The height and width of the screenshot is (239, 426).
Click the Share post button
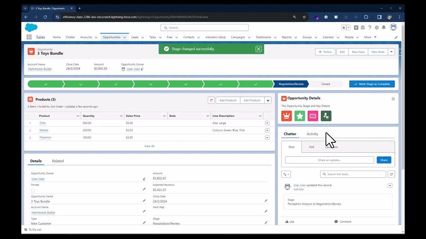384,160
